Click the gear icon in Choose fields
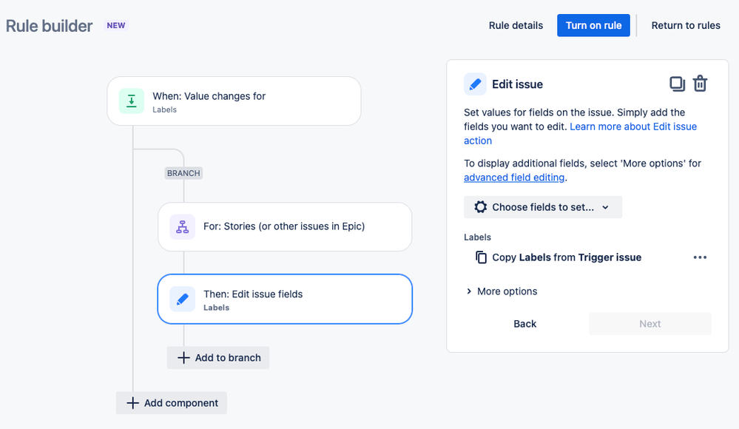739x429 pixels. [480, 207]
